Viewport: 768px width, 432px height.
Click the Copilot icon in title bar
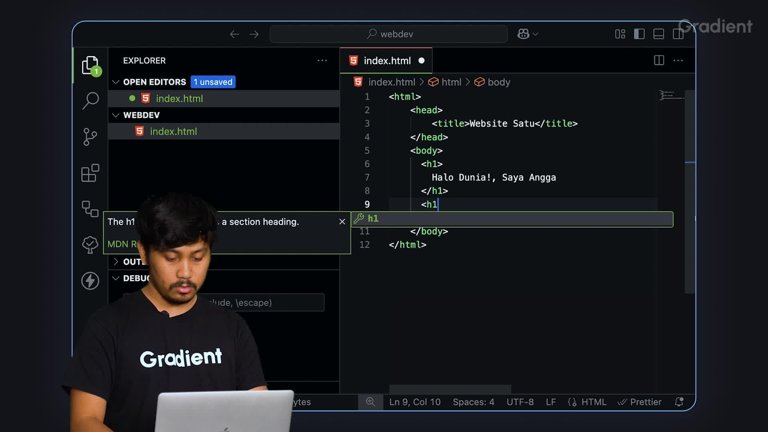point(523,34)
